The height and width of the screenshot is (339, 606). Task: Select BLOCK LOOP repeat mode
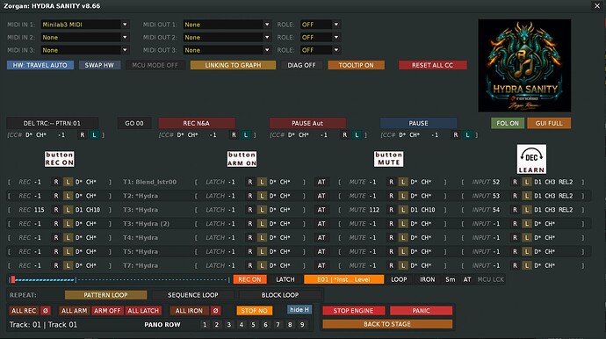coord(280,295)
